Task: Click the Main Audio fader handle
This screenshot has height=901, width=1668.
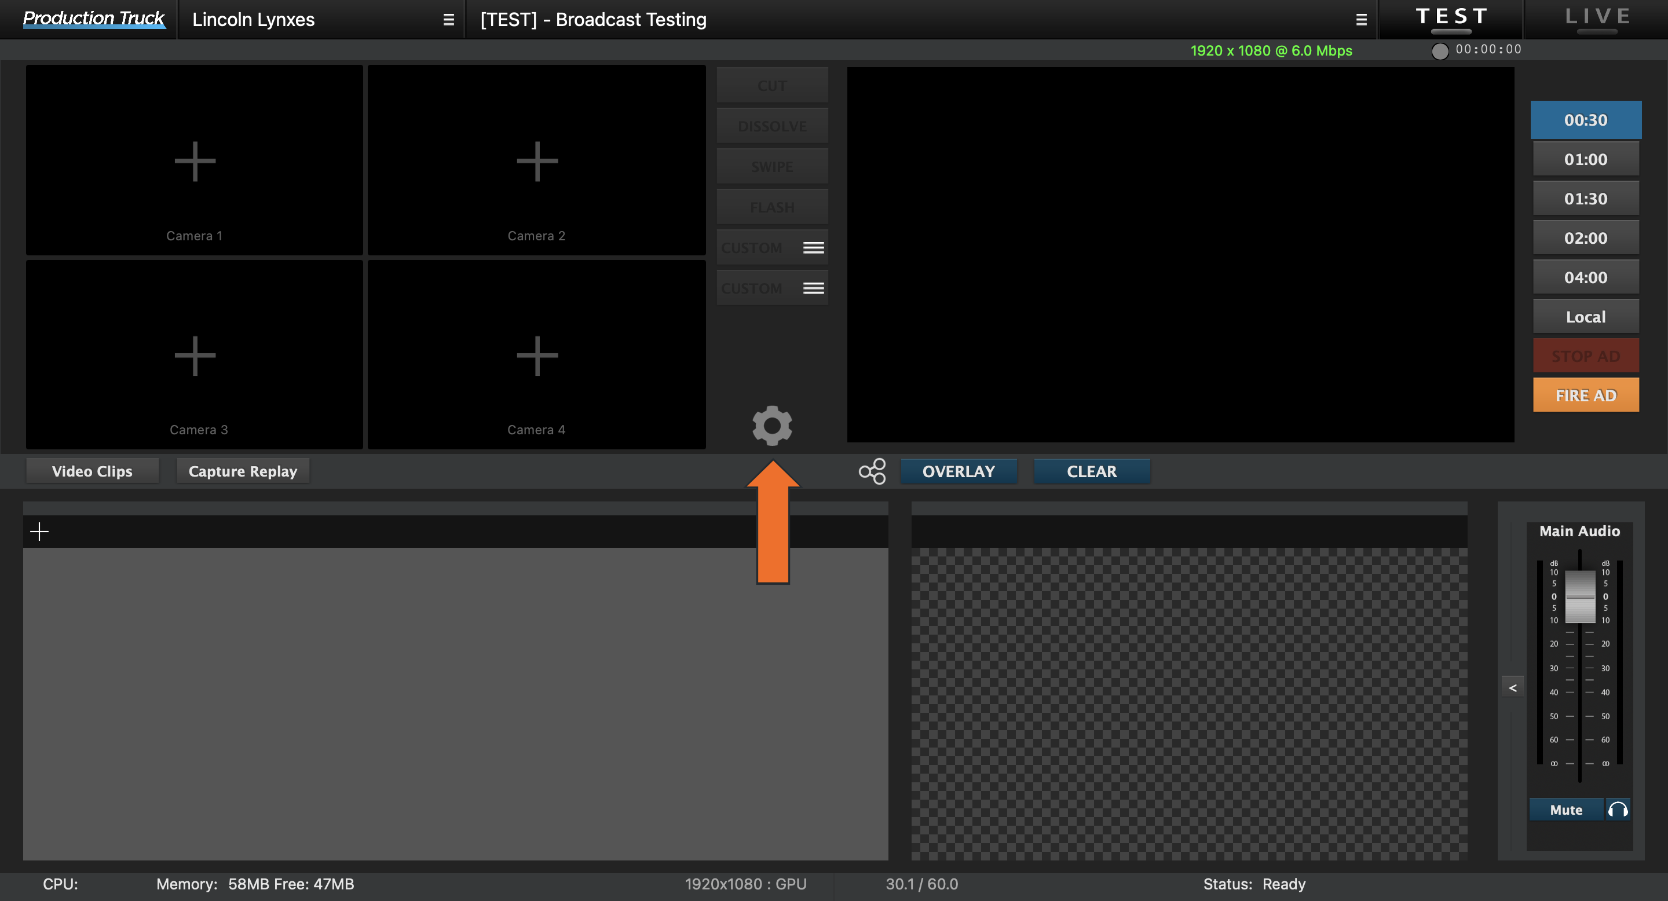Action: point(1579,596)
